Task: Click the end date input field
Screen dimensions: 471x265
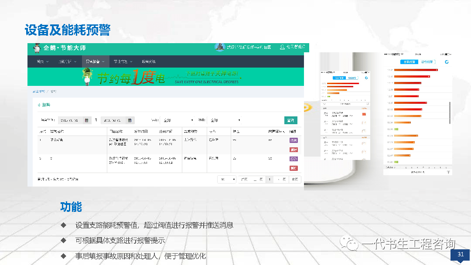Action: [113, 120]
